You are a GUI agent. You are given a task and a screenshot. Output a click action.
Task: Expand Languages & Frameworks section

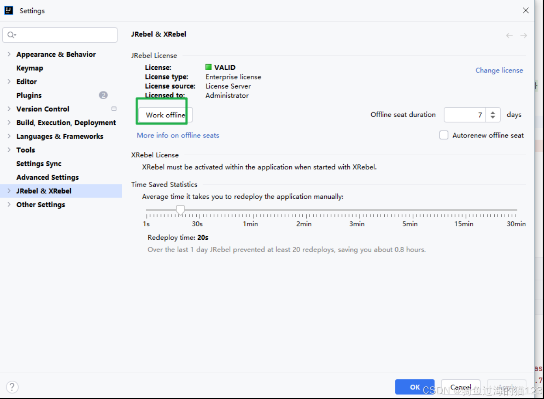9,136
